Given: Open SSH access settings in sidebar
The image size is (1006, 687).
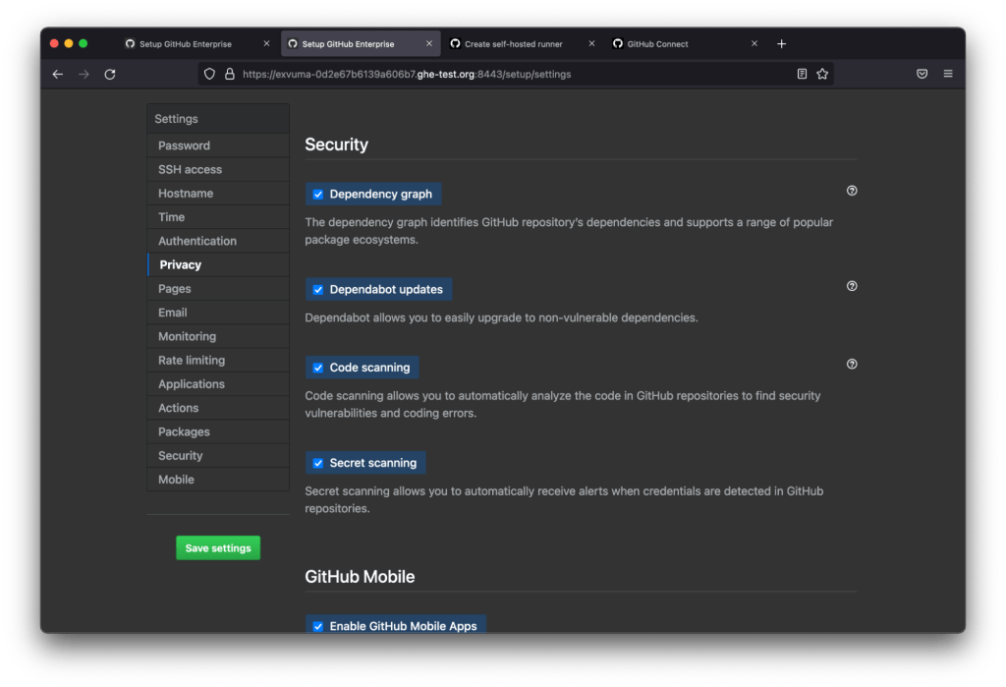Looking at the screenshot, I should (218, 169).
